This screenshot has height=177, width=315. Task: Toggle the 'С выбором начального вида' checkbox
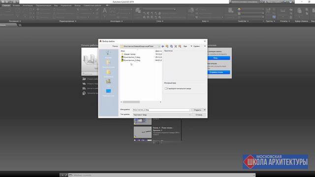pos(166,88)
